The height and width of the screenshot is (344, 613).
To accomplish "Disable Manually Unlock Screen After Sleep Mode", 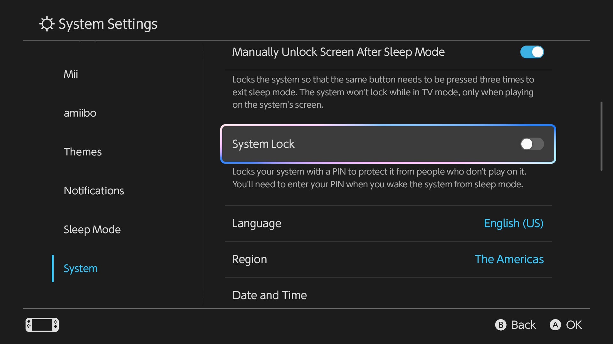I will [x=532, y=52].
